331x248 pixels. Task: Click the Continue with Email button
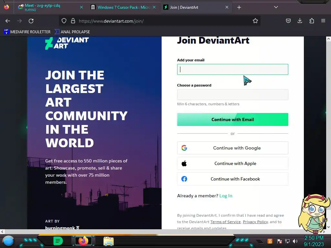(x=233, y=119)
